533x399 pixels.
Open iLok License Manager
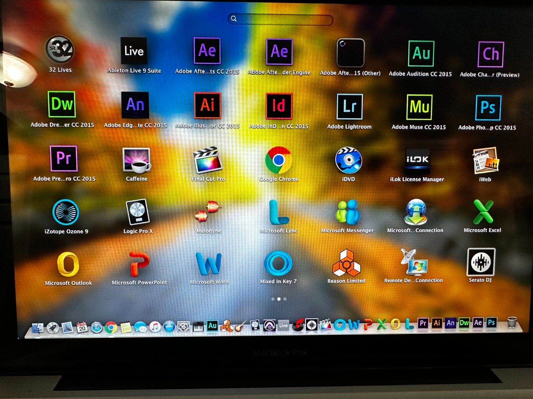point(417,160)
